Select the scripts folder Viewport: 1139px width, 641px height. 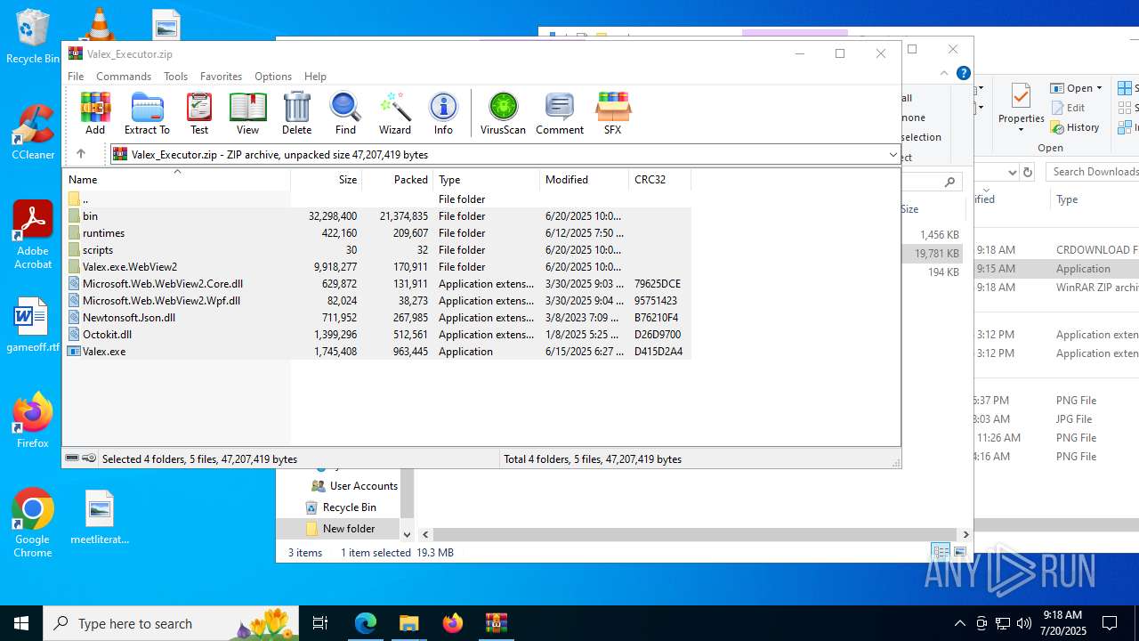click(x=376, y=249)
